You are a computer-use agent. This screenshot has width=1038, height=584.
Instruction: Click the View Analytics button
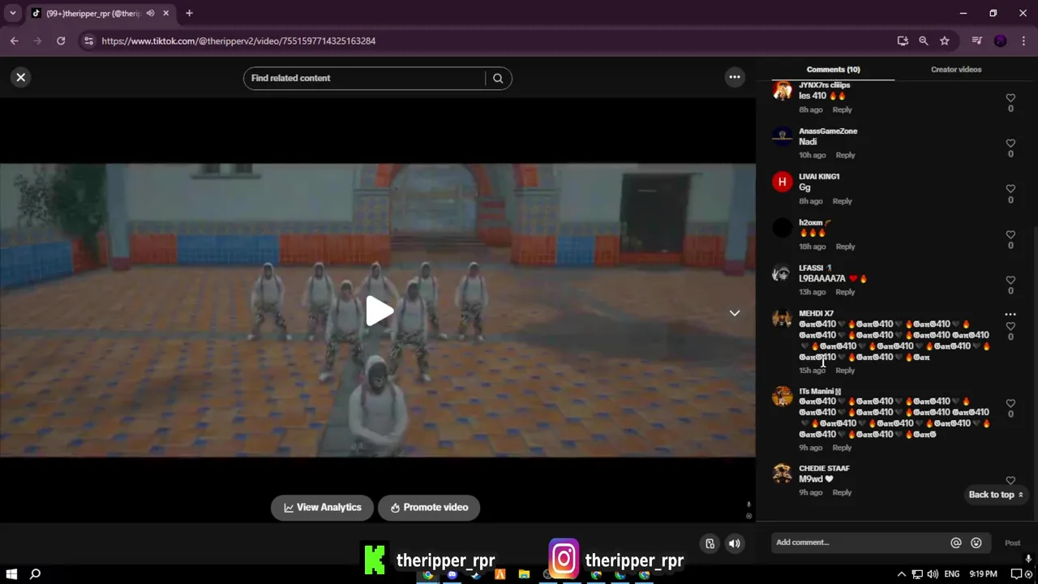pos(322,507)
